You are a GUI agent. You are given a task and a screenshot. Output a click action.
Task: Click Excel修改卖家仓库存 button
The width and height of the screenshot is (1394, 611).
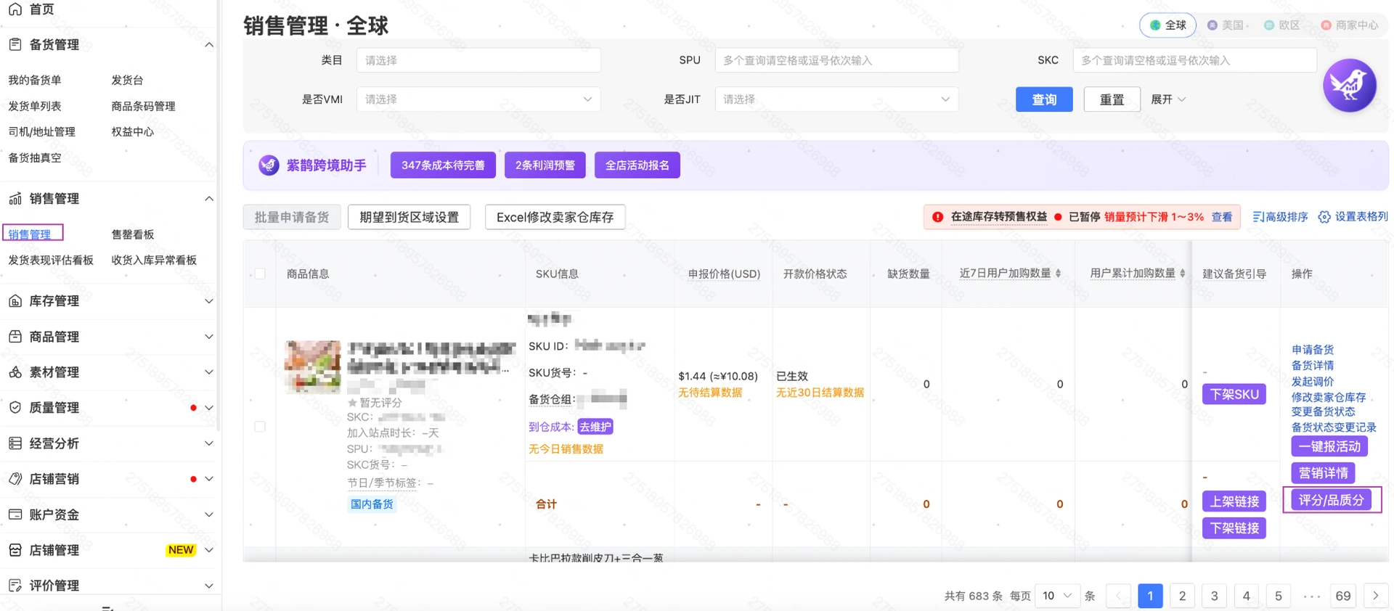point(555,217)
